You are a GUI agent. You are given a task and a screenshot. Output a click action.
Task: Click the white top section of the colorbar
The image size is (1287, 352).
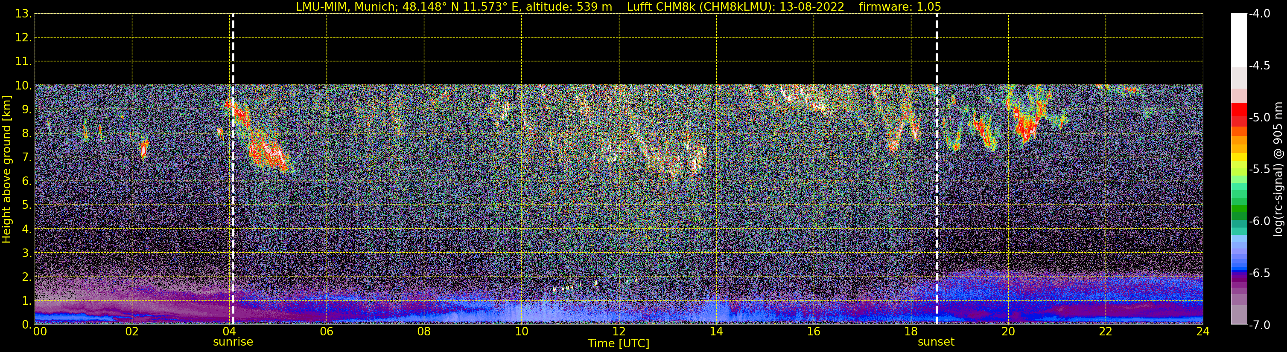point(1238,40)
